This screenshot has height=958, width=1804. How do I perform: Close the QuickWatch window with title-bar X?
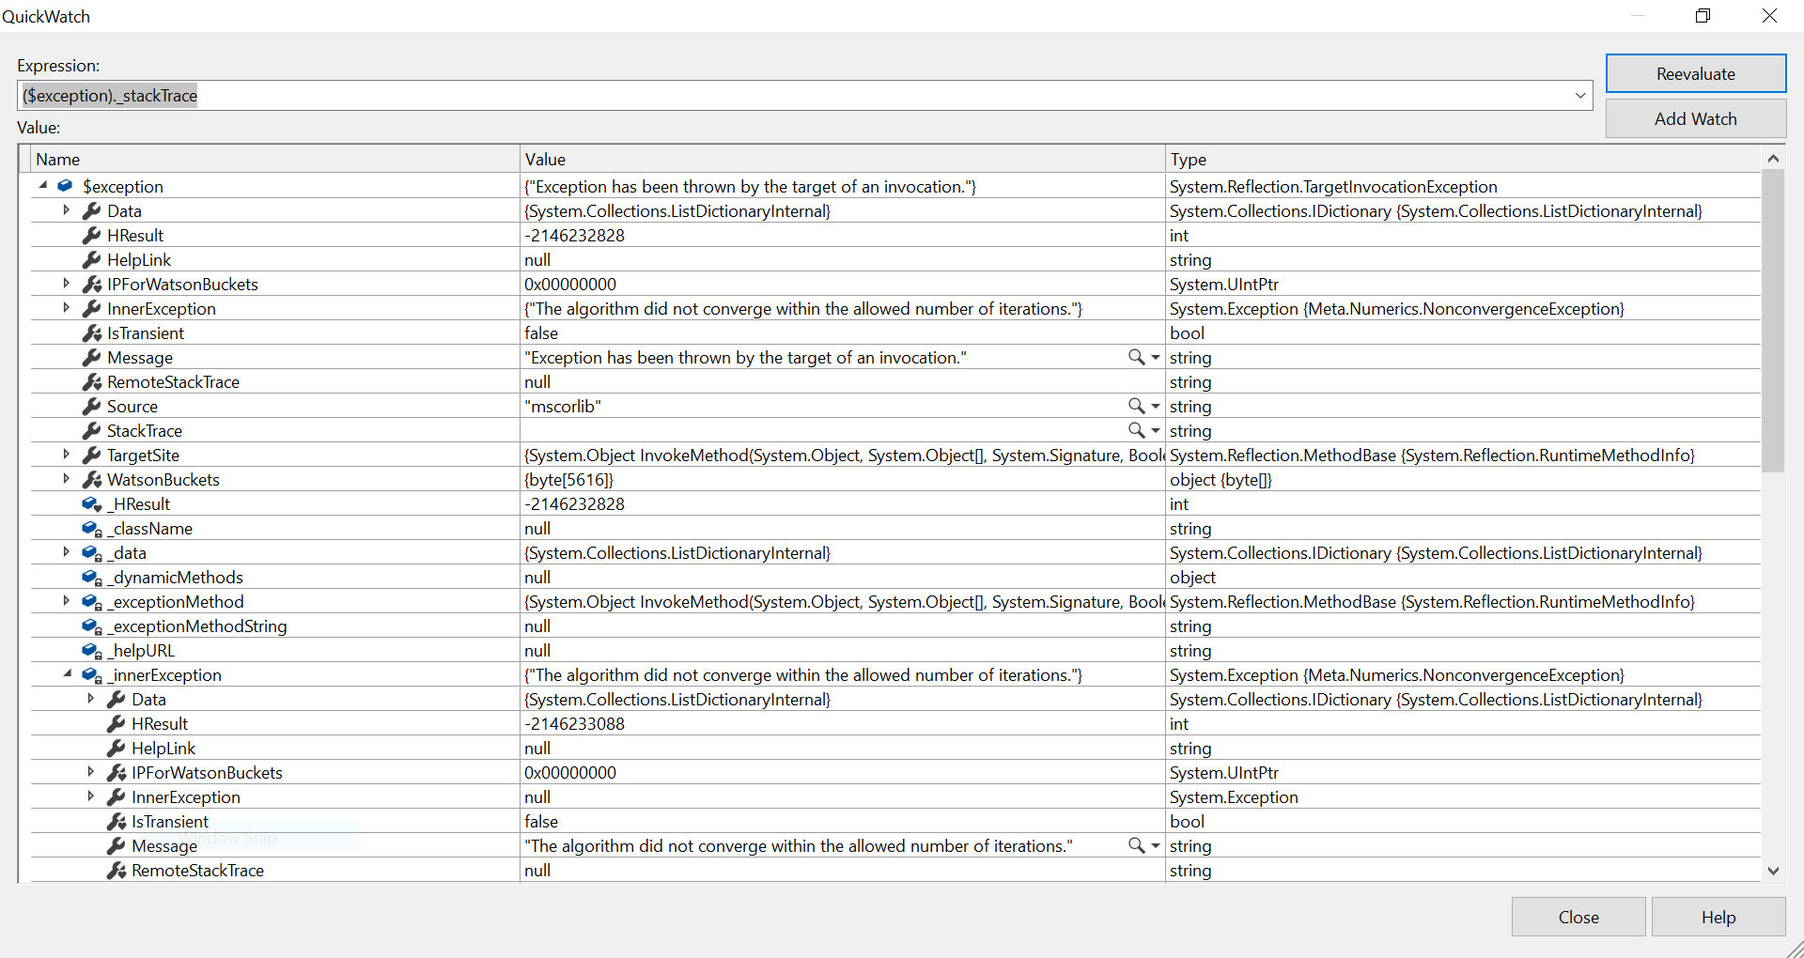(x=1770, y=15)
